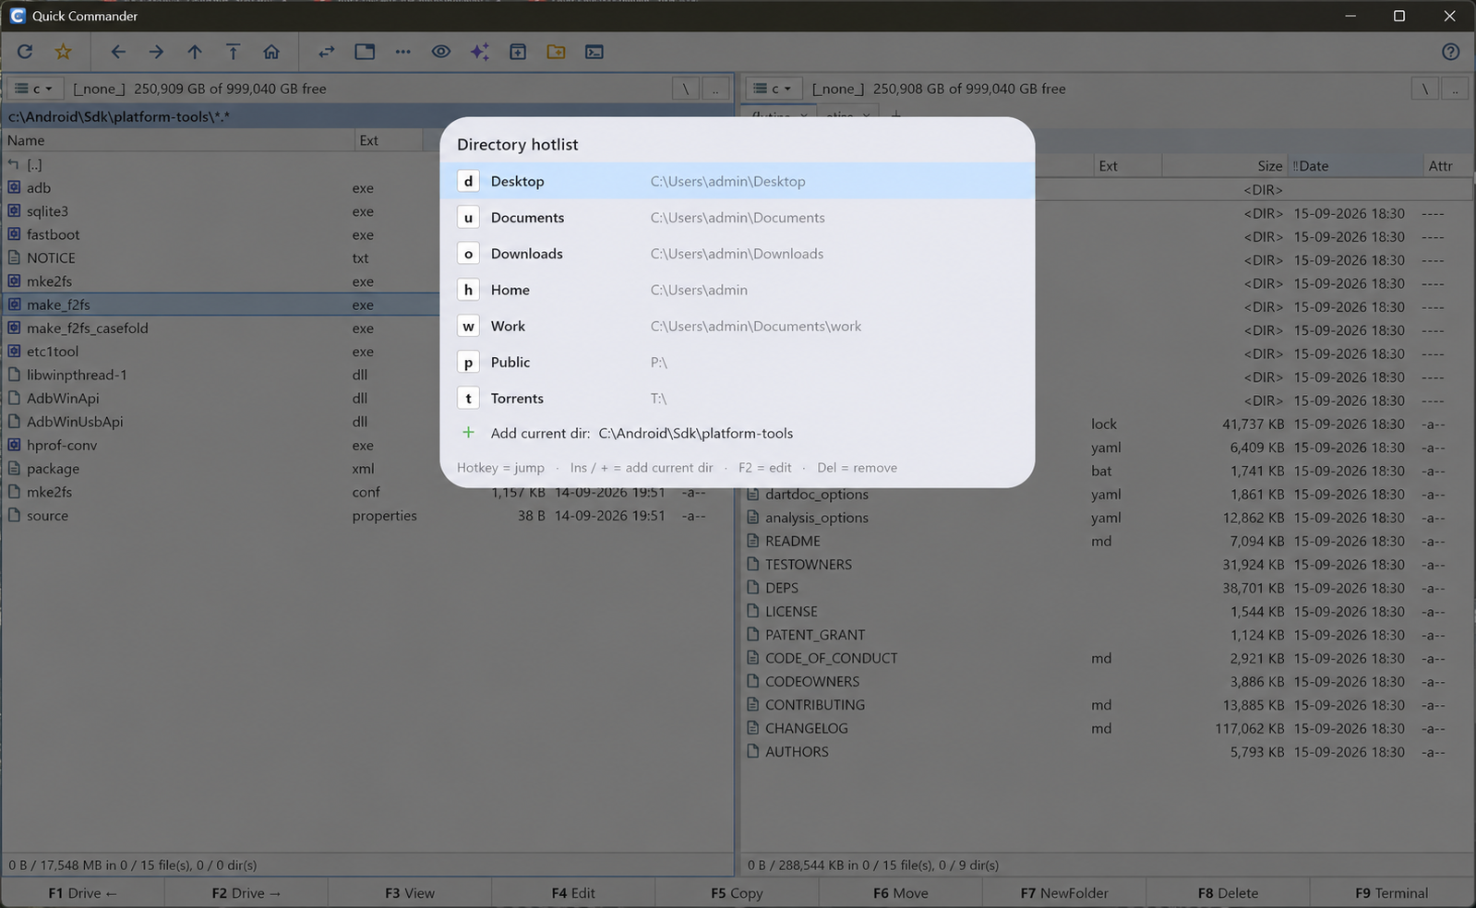
Task: Open the right panel drive dropdown
Action: [774, 89]
